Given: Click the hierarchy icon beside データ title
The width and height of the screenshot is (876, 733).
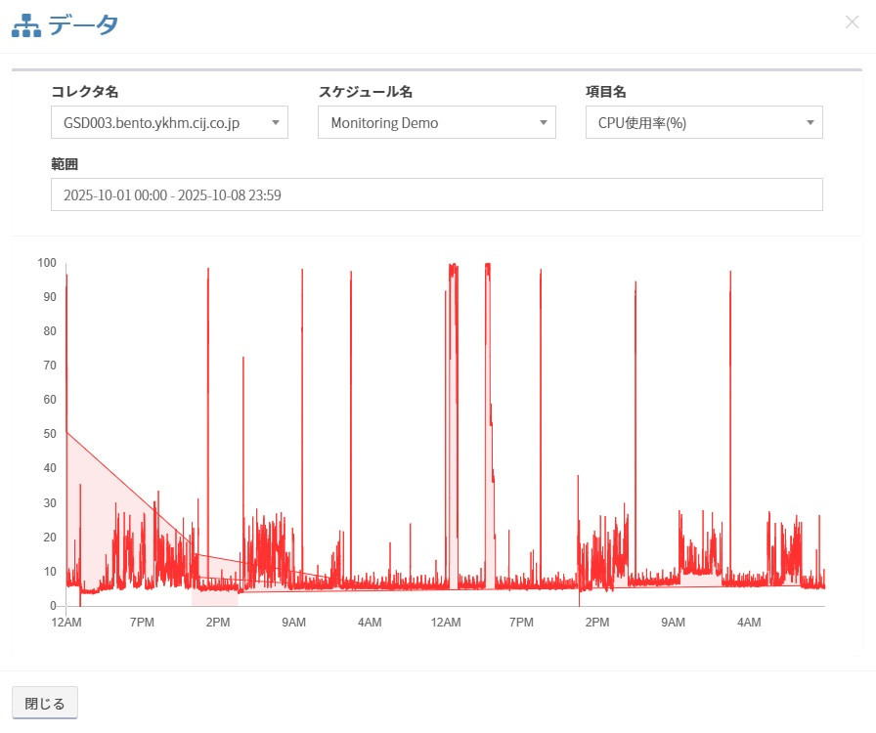Looking at the screenshot, I should [26, 25].
